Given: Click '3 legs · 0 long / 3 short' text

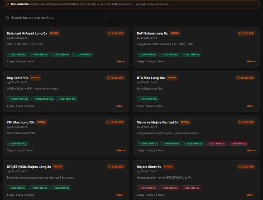Looking at the screenshot, I should tap(150, 195).
